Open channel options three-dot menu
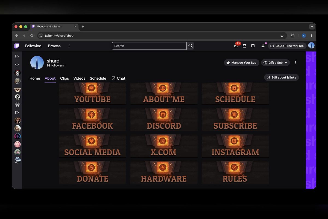 [x=295, y=63]
